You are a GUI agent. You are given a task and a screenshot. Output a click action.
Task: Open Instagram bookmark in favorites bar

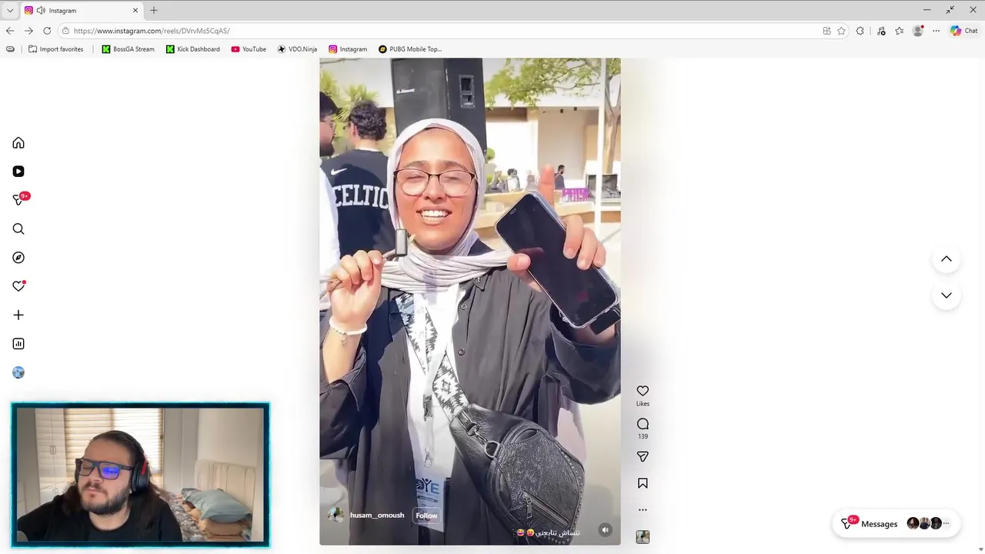[x=348, y=49]
